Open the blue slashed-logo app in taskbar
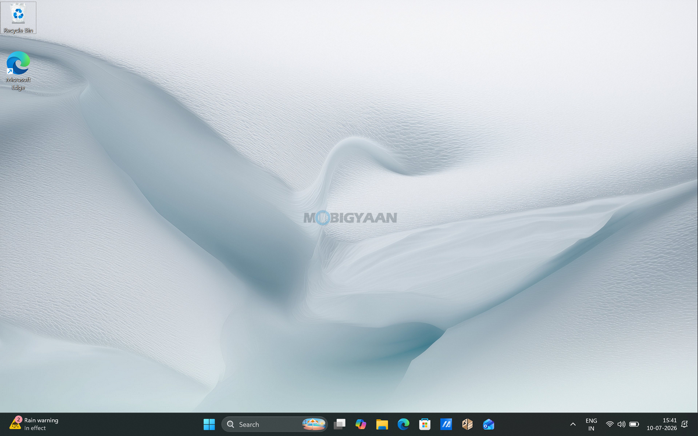The image size is (698, 436). [446, 424]
